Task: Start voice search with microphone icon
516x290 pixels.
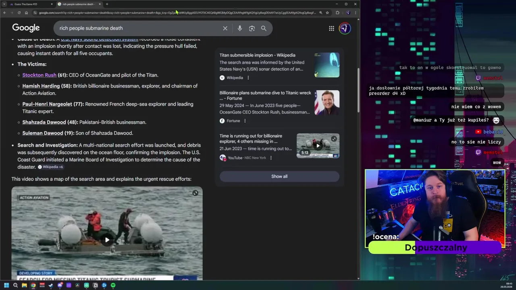Action: coord(240,28)
